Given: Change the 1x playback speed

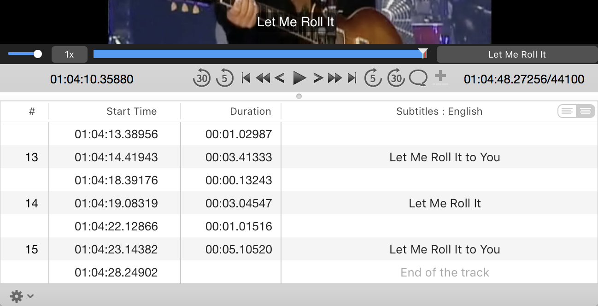Looking at the screenshot, I should (x=69, y=54).
